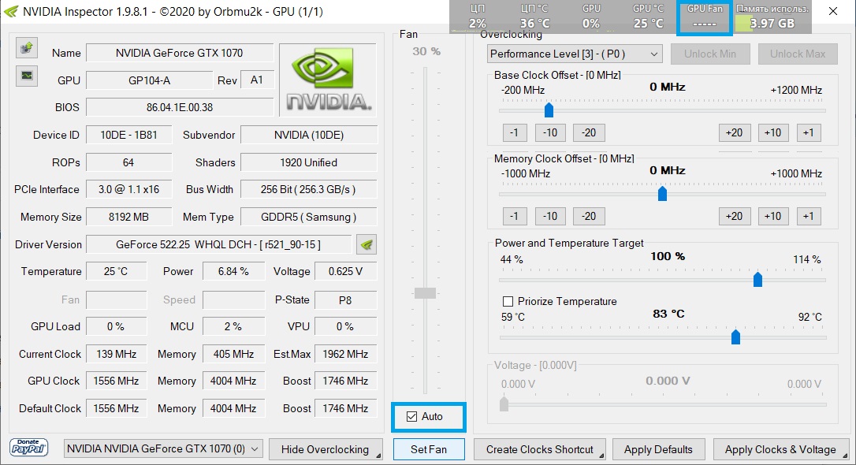Click the Apply Defaults button
The width and height of the screenshot is (856, 465).
pos(658,449)
